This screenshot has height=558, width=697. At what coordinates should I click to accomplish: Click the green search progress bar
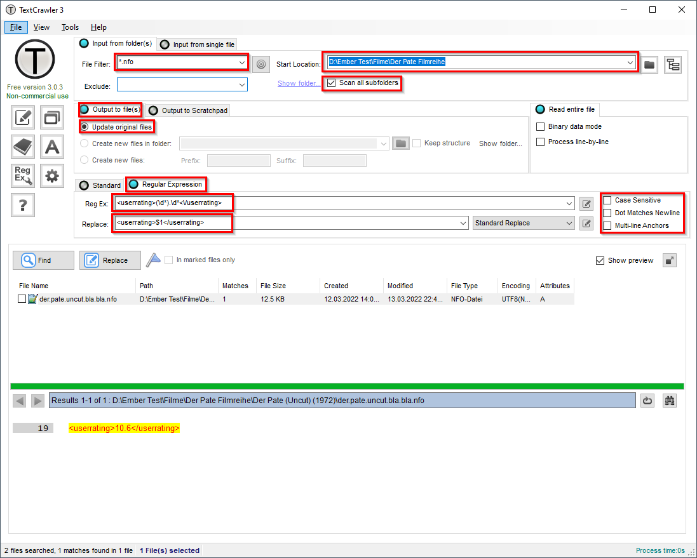click(347, 387)
